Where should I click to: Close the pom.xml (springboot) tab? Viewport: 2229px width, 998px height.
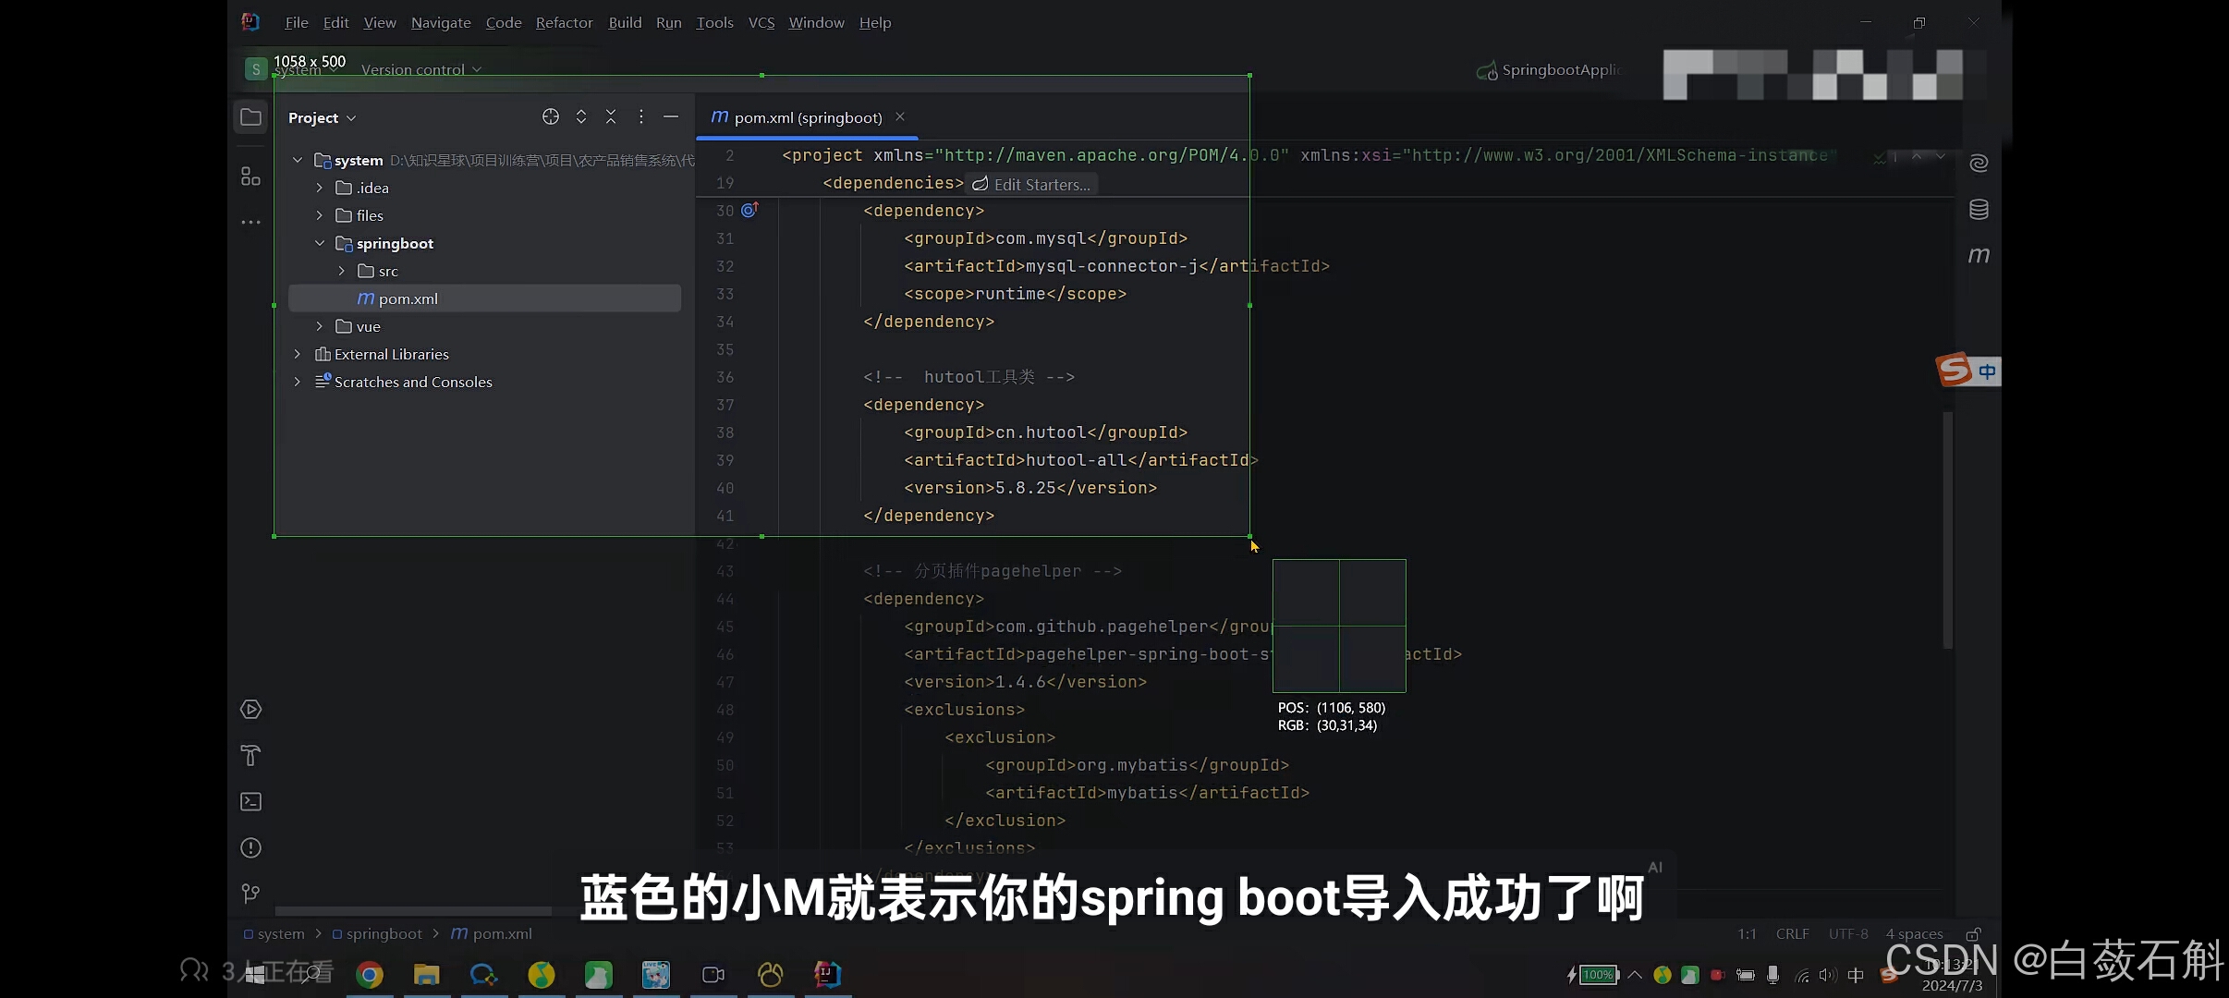[x=900, y=116]
